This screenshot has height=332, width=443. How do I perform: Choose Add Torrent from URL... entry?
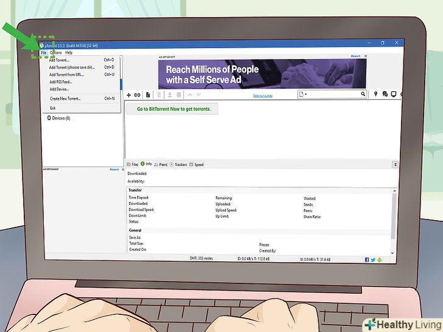(82, 75)
